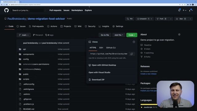197x111 pixels.
Task: Open the demo-migration-food-advisor repository link
Action: click(x=46, y=19)
